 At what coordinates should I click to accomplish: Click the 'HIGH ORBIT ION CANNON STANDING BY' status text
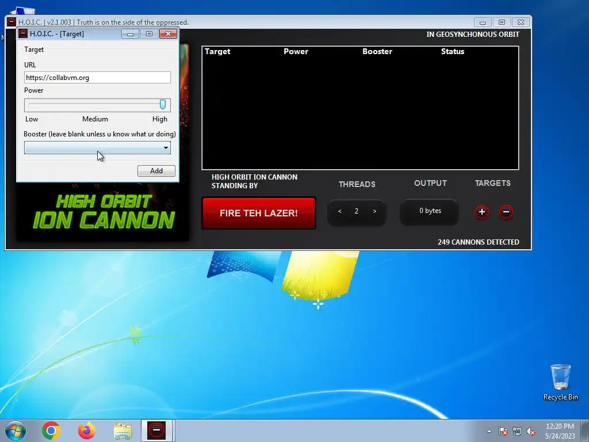click(254, 181)
